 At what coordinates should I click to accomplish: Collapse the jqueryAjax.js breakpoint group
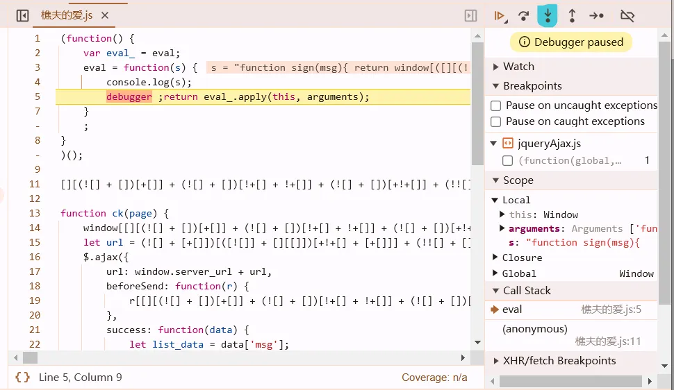click(494, 144)
